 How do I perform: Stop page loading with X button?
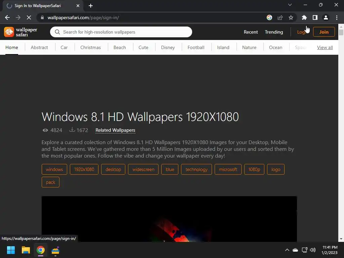[29, 17]
